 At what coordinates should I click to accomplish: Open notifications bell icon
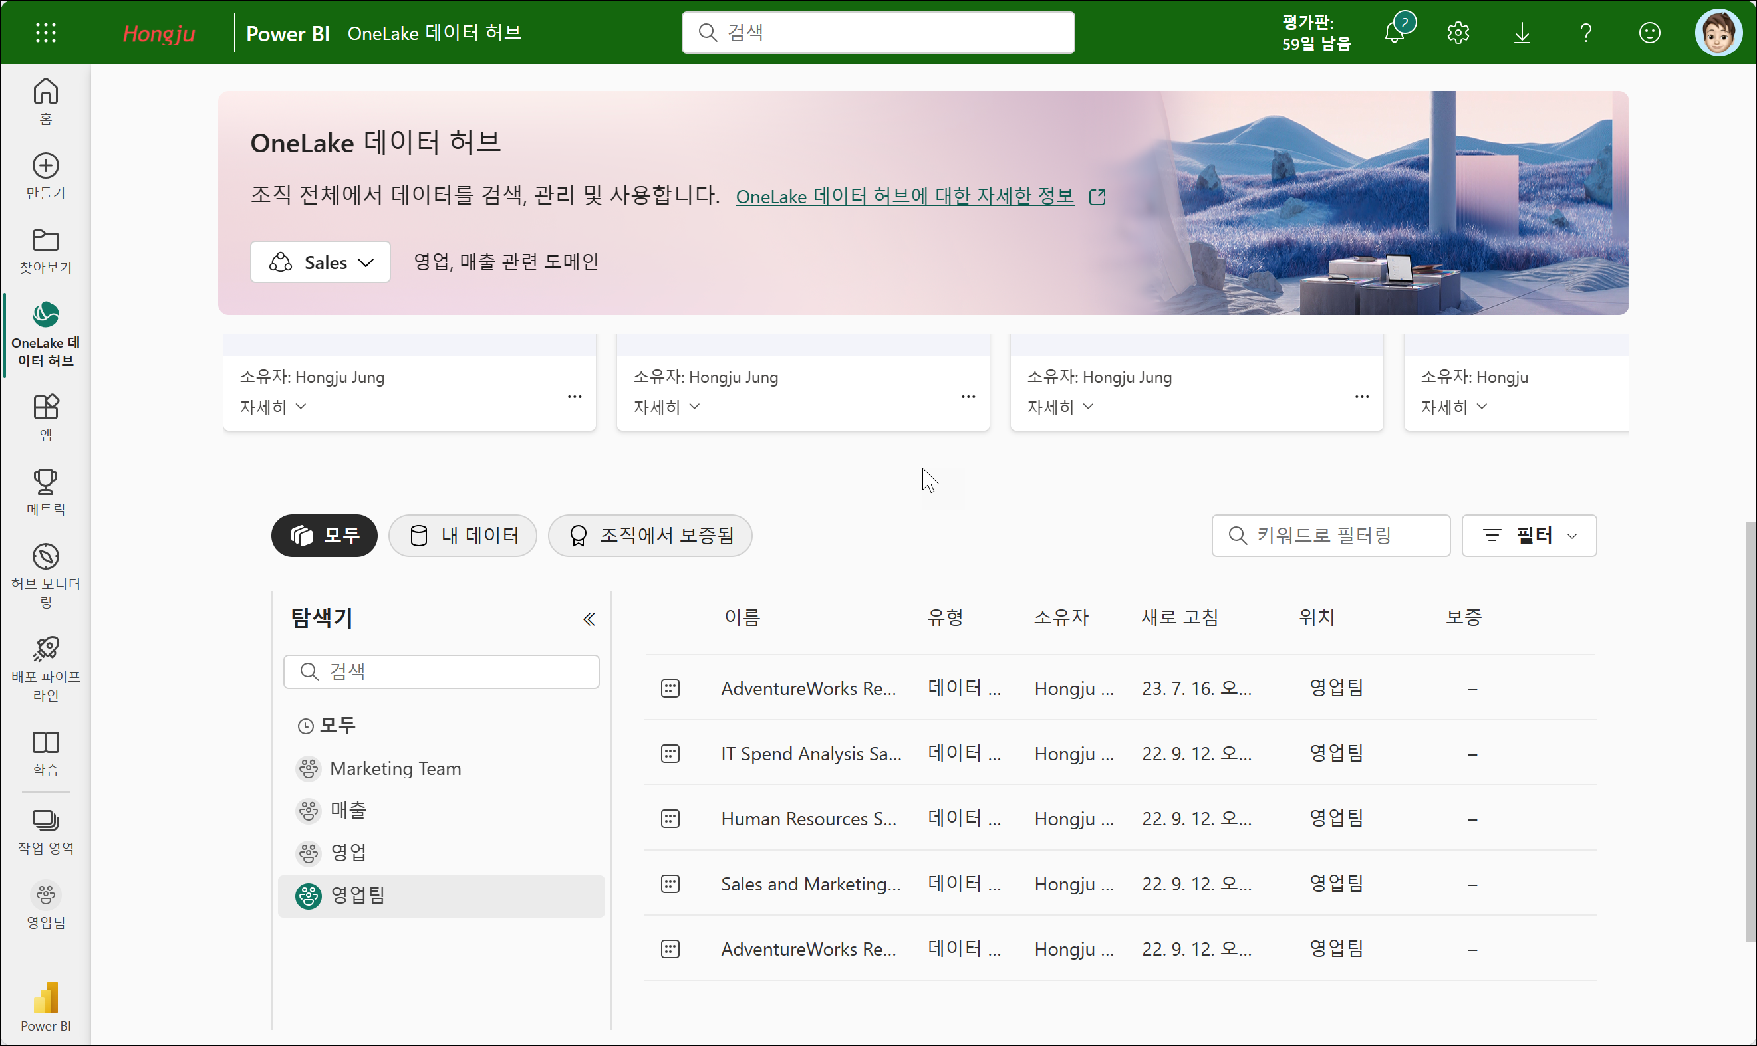coord(1394,33)
